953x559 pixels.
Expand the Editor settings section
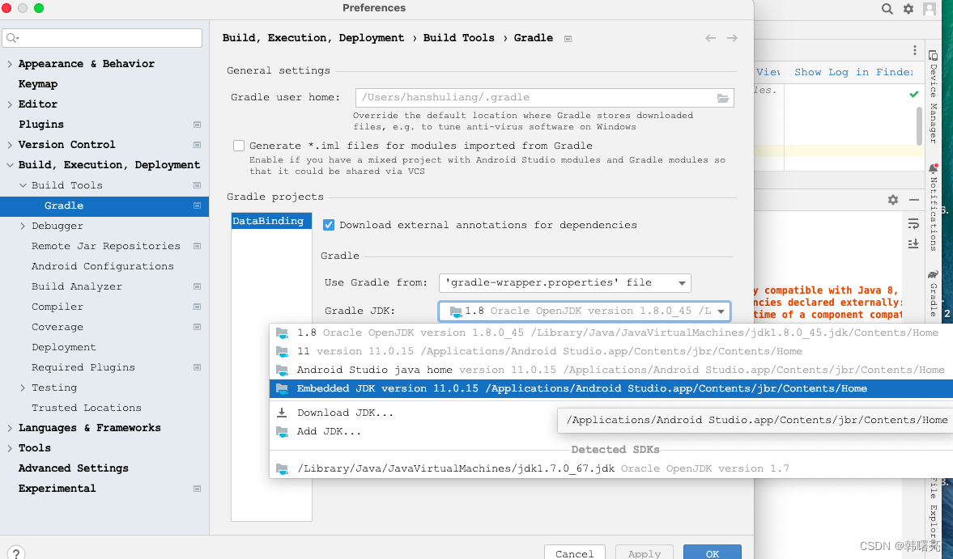(x=10, y=104)
